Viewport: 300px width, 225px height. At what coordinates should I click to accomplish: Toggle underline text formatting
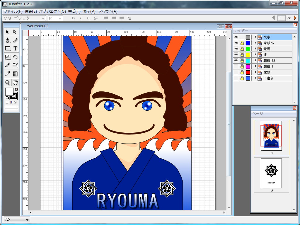tap(88, 18)
